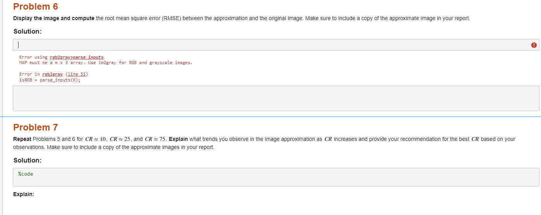This screenshot has height=215, width=541.
Task: Click the 'isRGB = parse_inputs(X);' line
Action: (x=50, y=80)
